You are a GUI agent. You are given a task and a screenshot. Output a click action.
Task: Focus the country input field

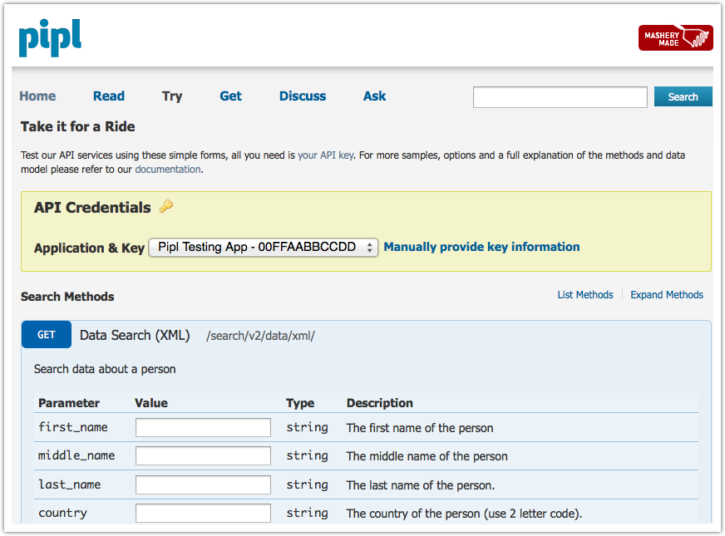(202, 513)
